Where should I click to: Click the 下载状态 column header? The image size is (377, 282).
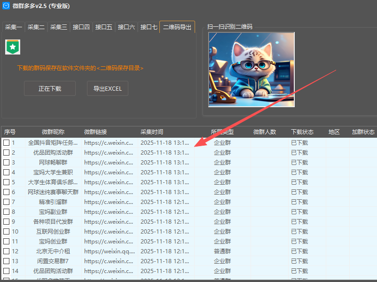click(x=302, y=132)
